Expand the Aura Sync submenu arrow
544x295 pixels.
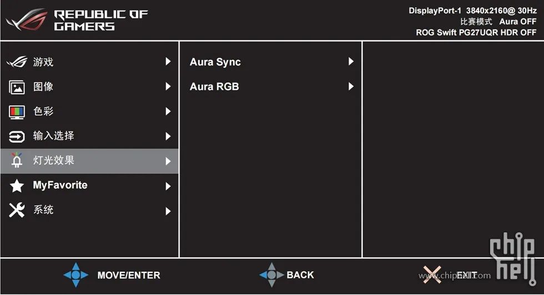coord(351,62)
